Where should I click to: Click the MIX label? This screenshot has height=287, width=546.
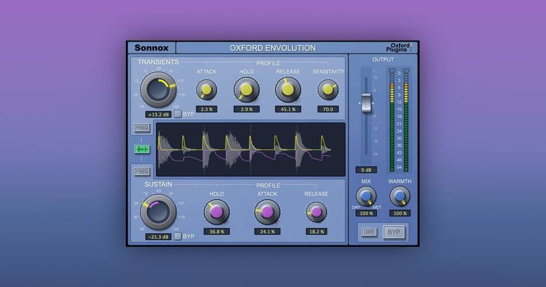[366, 181]
